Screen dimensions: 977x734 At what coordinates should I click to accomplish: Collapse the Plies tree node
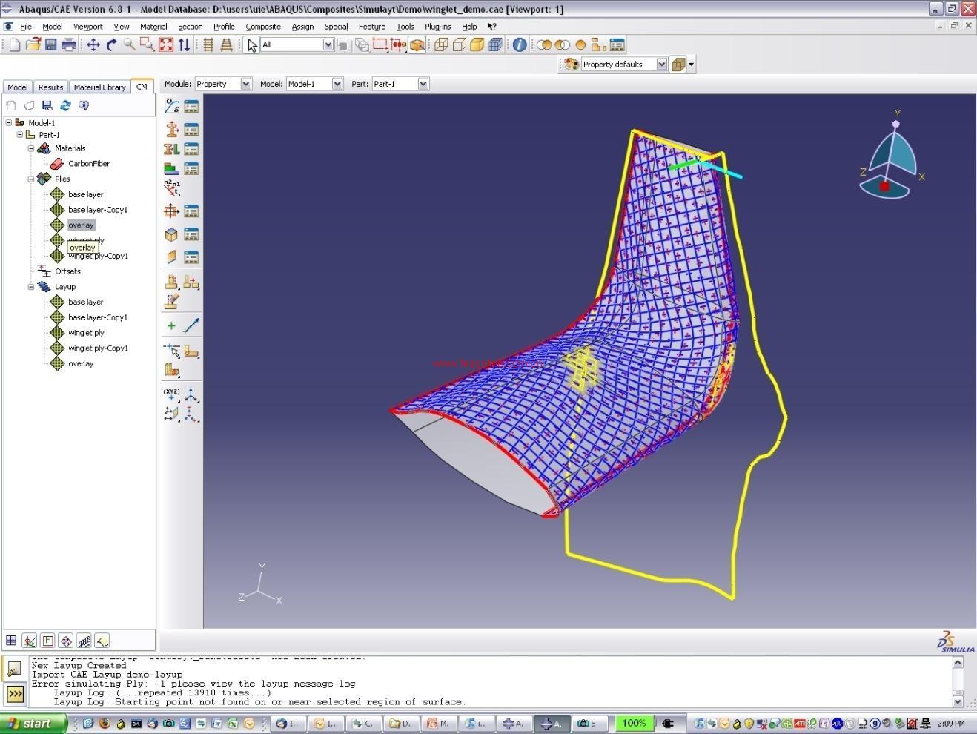click(31, 179)
